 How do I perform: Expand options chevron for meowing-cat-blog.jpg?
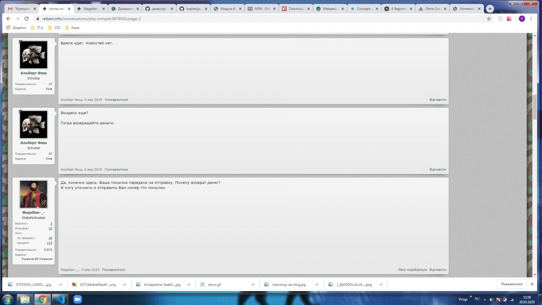(317, 285)
